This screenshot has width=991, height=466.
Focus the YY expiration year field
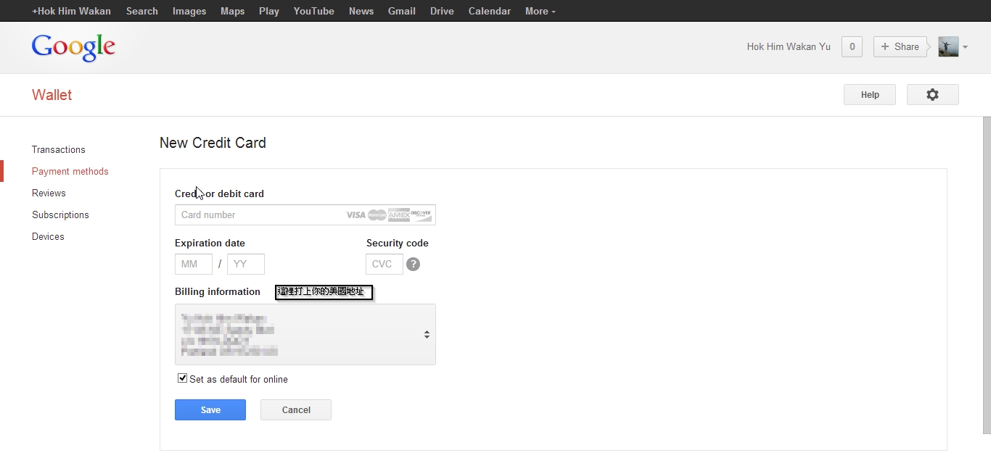point(246,264)
